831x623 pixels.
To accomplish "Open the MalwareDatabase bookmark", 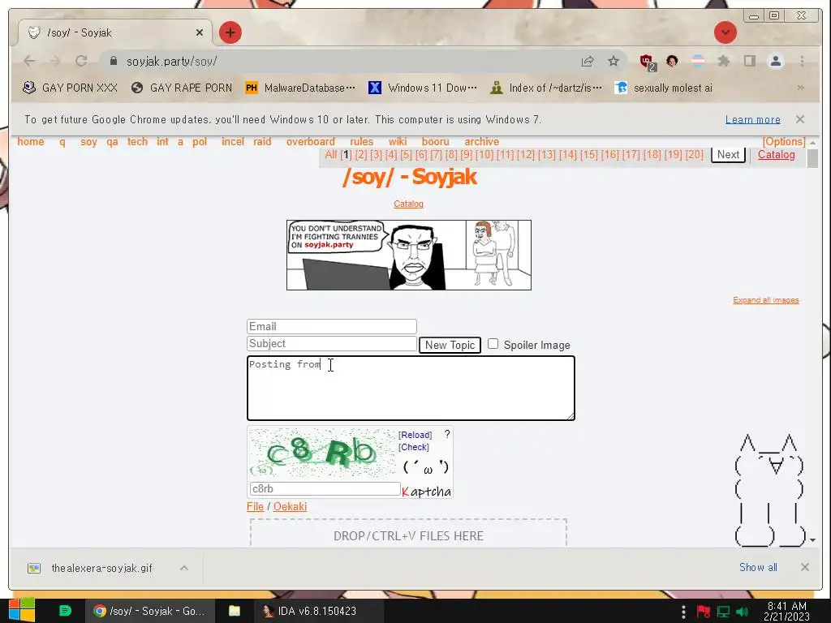I will pyautogui.click(x=300, y=88).
